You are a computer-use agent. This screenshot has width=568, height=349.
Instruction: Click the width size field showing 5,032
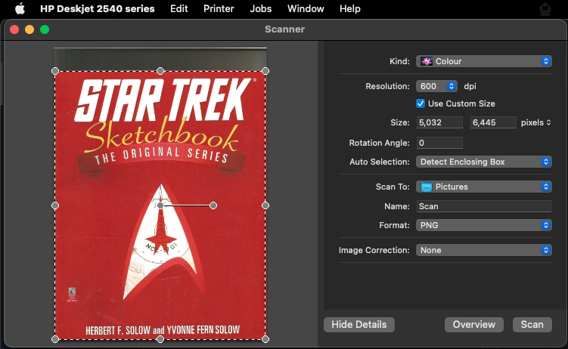point(439,122)
